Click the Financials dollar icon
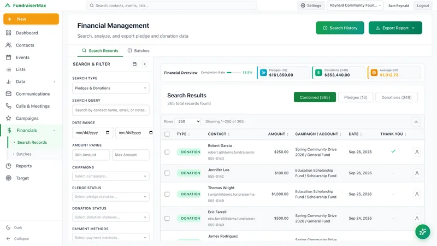Screen dimensions: 437x246 point(9,130)
